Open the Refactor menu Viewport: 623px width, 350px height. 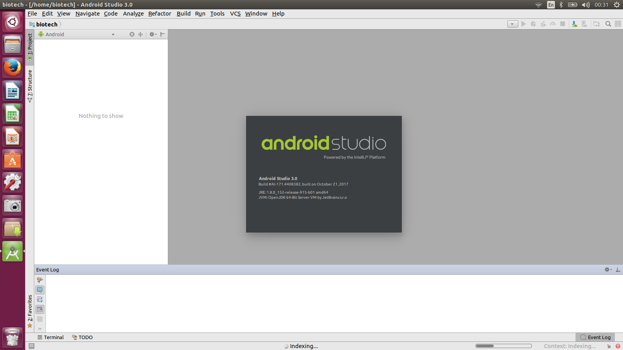coord(160,14)
